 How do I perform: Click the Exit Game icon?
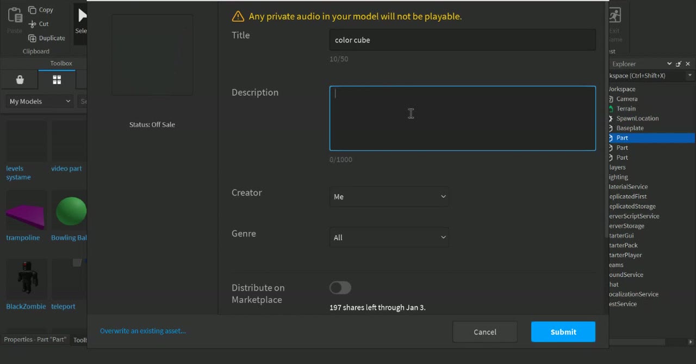pos(615,15)
